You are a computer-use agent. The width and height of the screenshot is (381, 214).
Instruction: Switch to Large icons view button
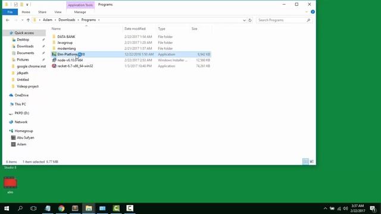pyautogui.click(x=312, y=162)
